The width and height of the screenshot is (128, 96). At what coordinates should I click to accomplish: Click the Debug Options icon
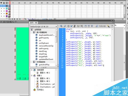(82, 26)
